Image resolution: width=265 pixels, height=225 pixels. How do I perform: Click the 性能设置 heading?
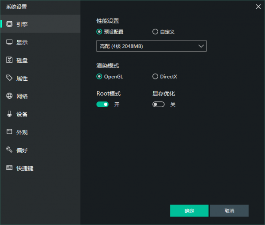click(x=108, y=21)
